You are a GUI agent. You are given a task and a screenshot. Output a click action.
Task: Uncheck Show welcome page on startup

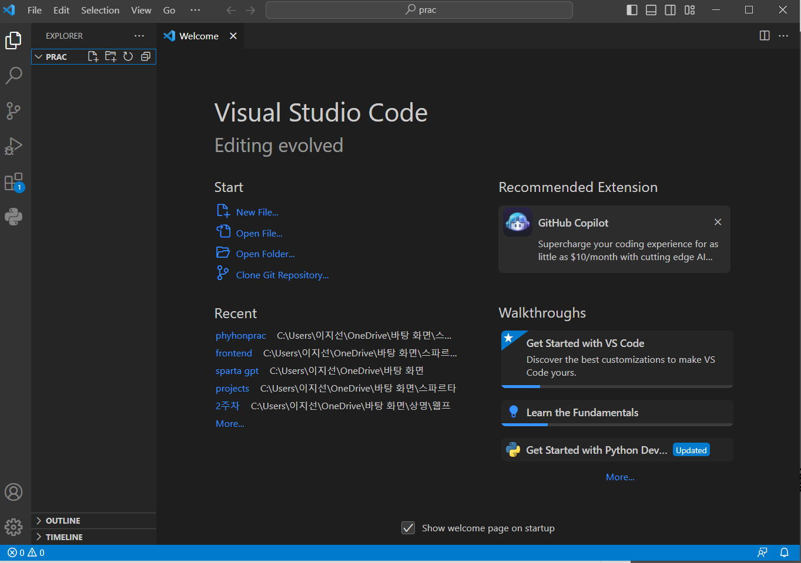click(408, 528)
